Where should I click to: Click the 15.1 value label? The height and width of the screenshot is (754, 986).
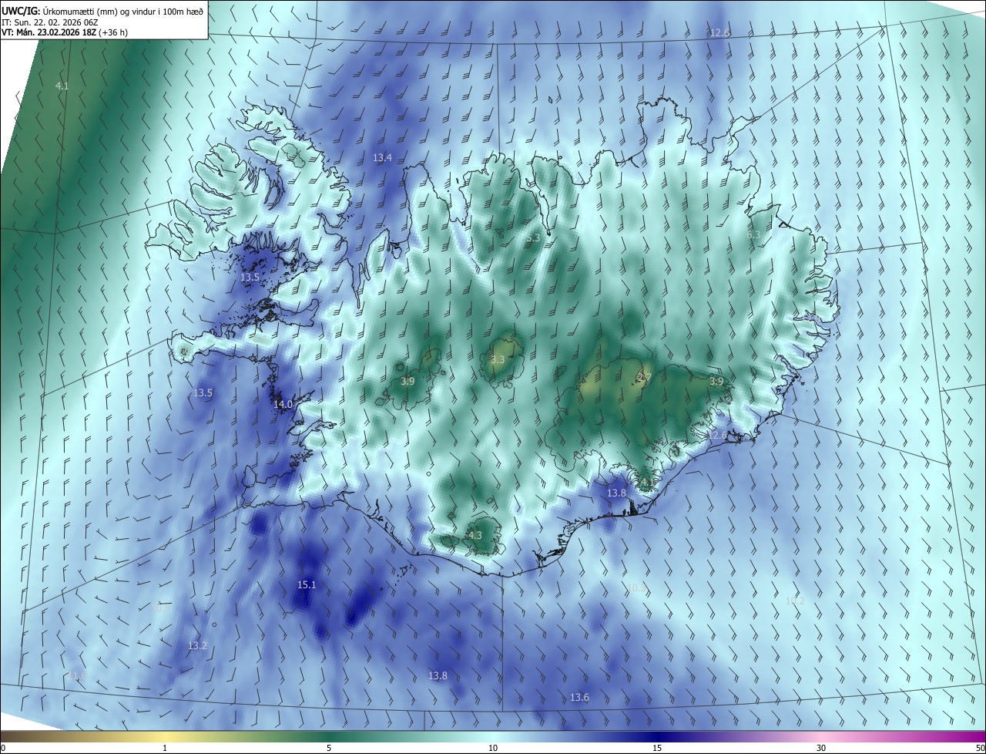(x=307, y=585)
